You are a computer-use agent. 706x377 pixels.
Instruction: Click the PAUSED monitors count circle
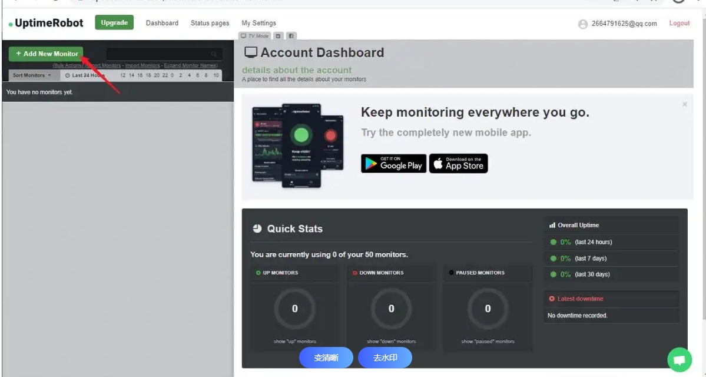pyautogui.click(x=488, y=309)
